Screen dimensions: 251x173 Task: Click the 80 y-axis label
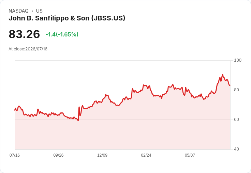236,90
